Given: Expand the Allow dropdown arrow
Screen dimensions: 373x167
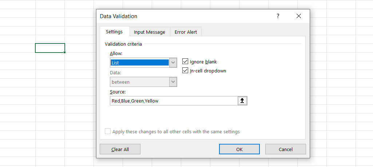Looking at the screenshot, I should coord(173,63).
